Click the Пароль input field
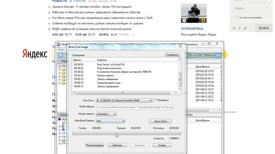 tap(251, 9)
